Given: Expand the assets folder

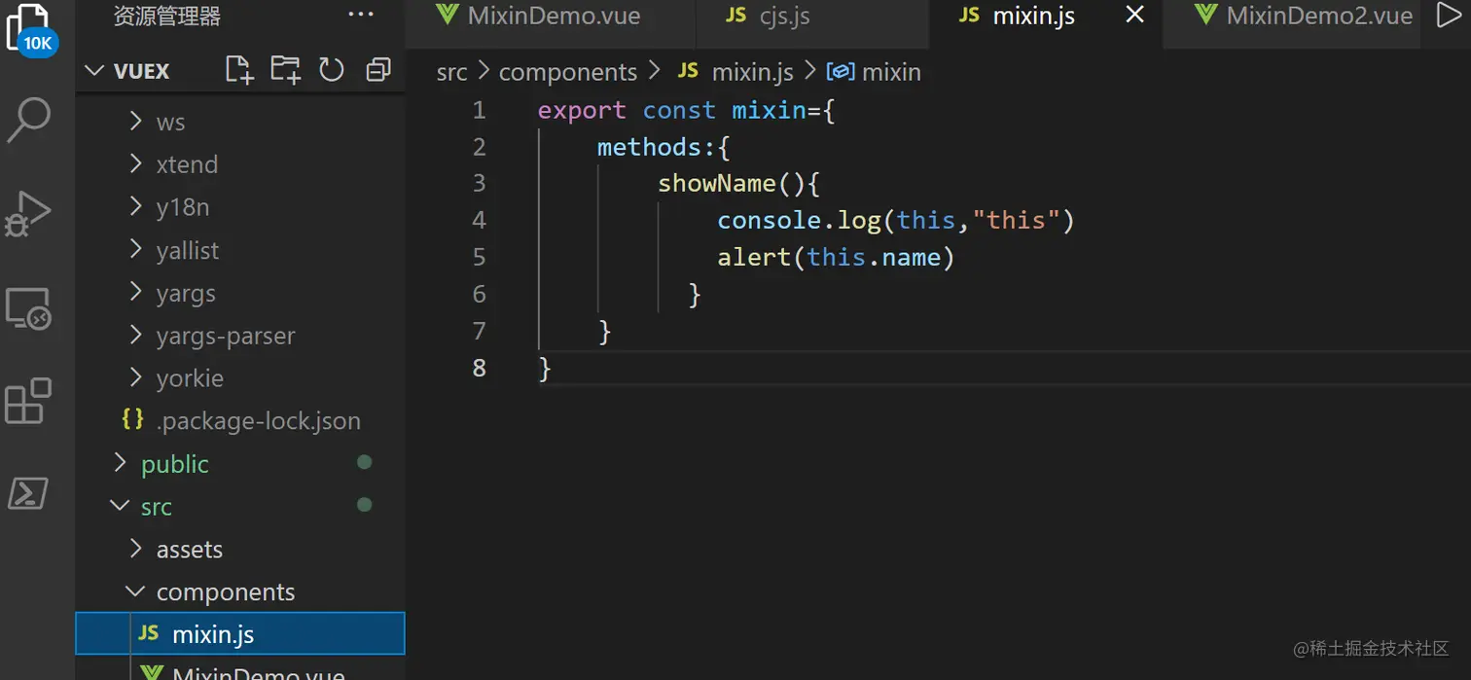Looking at the screenshot, I should 240,550.
